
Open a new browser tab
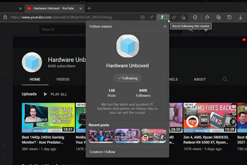(x=89, y=8)
